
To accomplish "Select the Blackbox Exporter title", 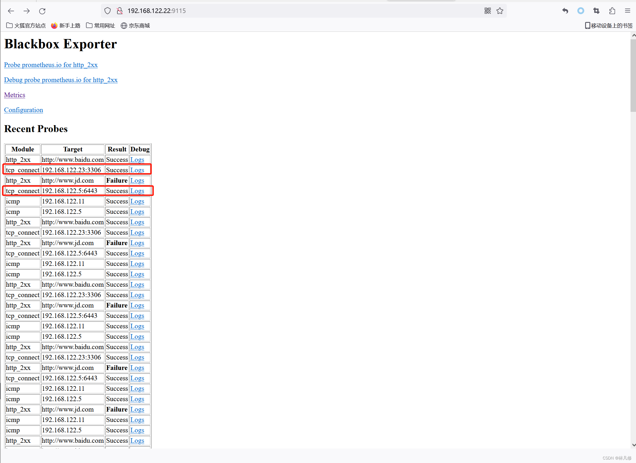I will (60, 44).
